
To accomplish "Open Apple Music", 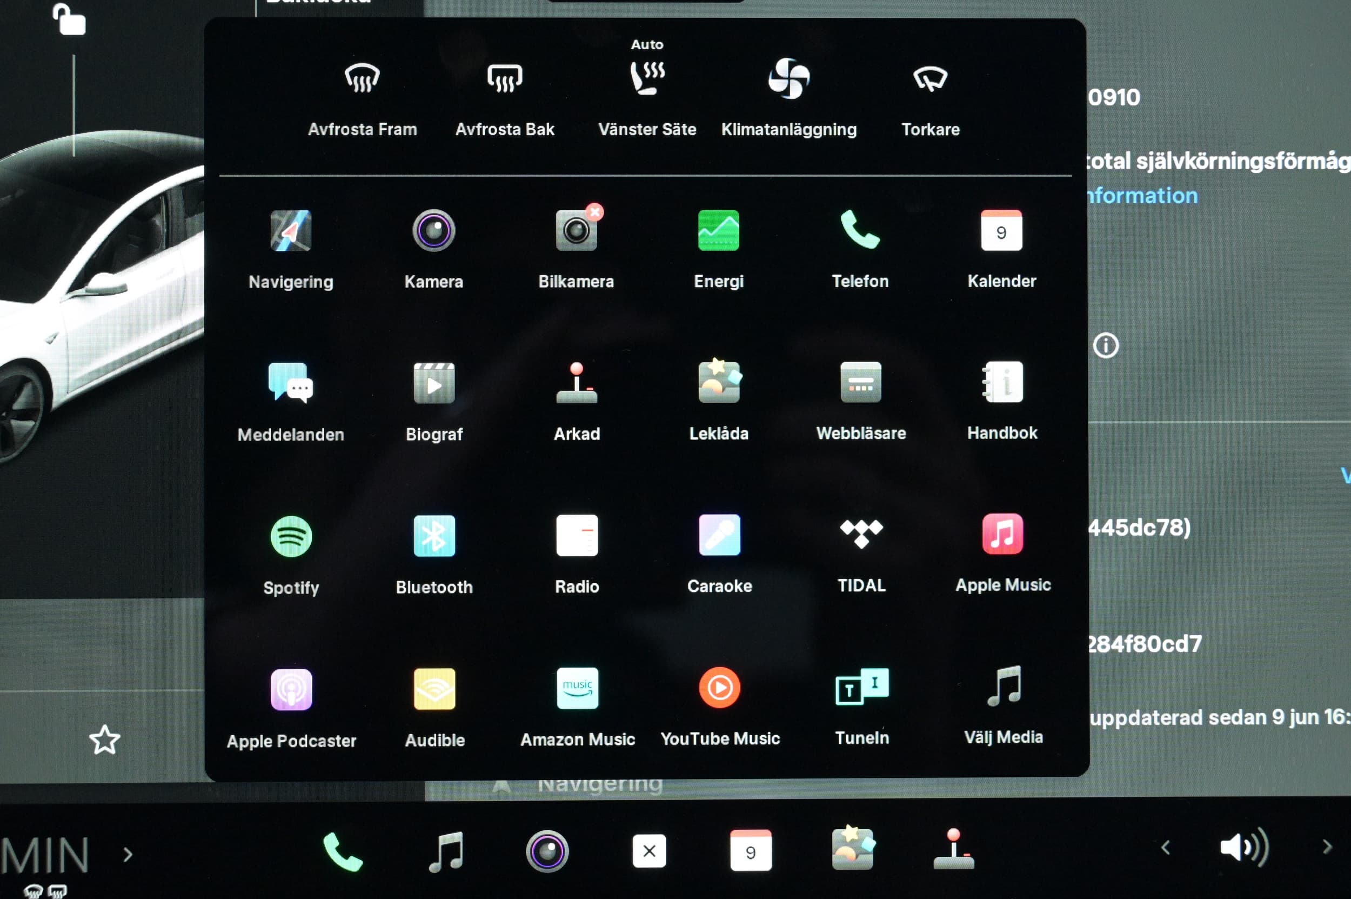I will point(1002,534).
